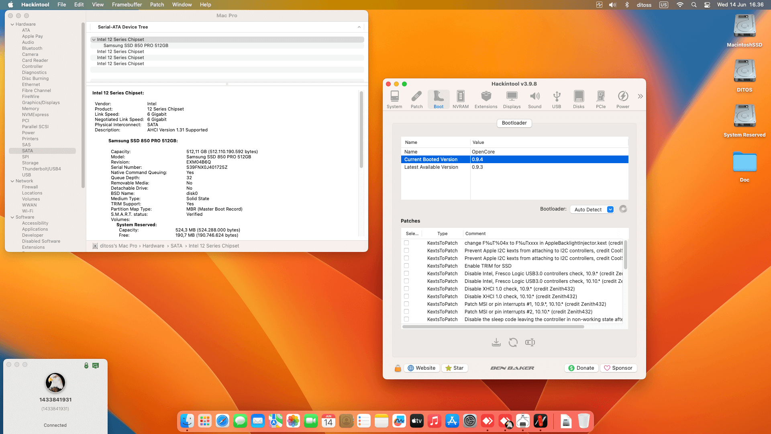
Task: Open Launchpad from the Dock
Action: 205,421
